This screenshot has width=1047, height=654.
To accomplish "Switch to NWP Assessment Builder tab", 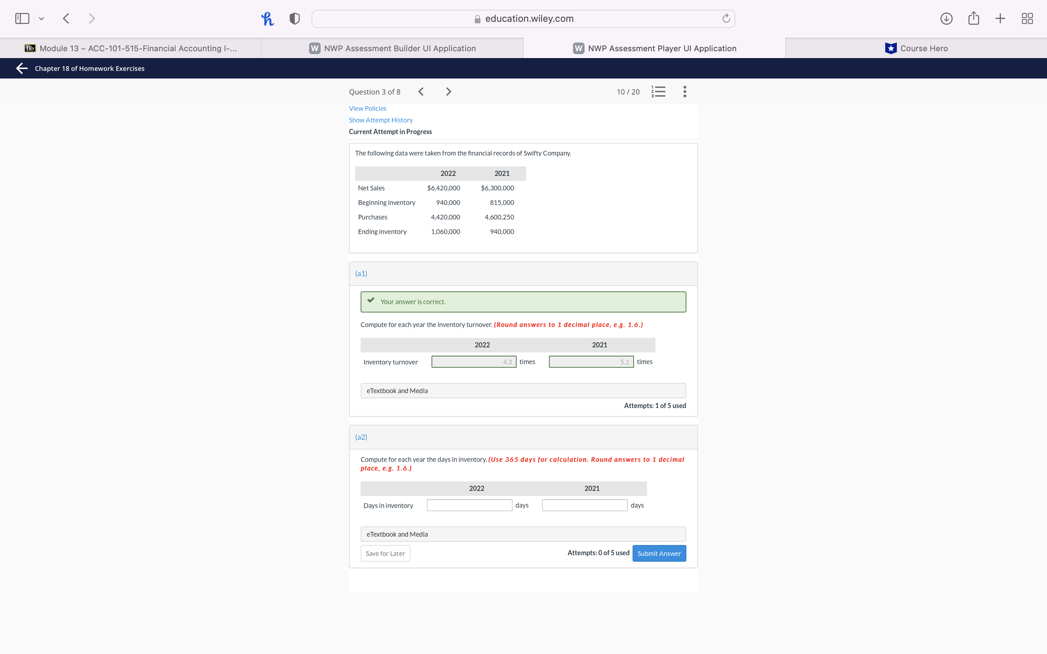I will [x=392, y=48].
